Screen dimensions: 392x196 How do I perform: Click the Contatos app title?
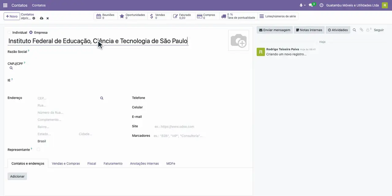click(x=19, y=5)
